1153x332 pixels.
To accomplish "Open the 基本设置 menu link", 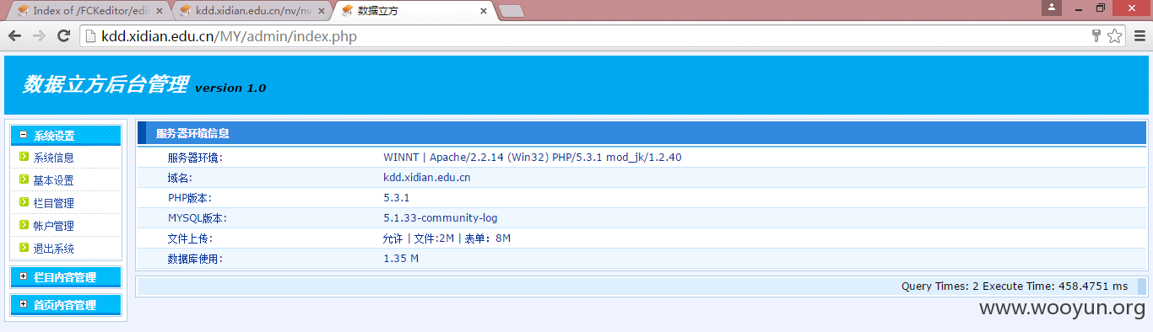I will (53, 180).
